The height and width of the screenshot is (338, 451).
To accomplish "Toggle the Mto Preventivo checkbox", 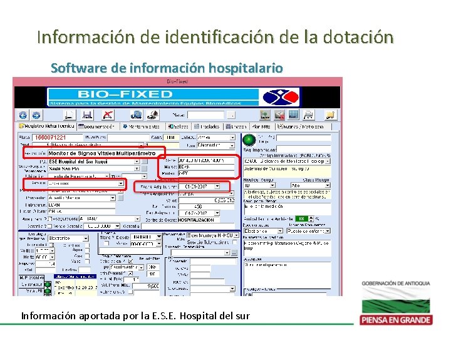I will [x=130, y=274].
